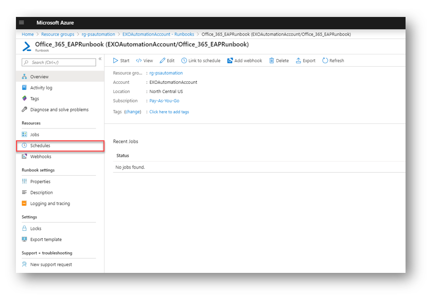This screenshot has width=439, height=296.
Task: Select Click here to add tags
Action: [x=169, y=112]
